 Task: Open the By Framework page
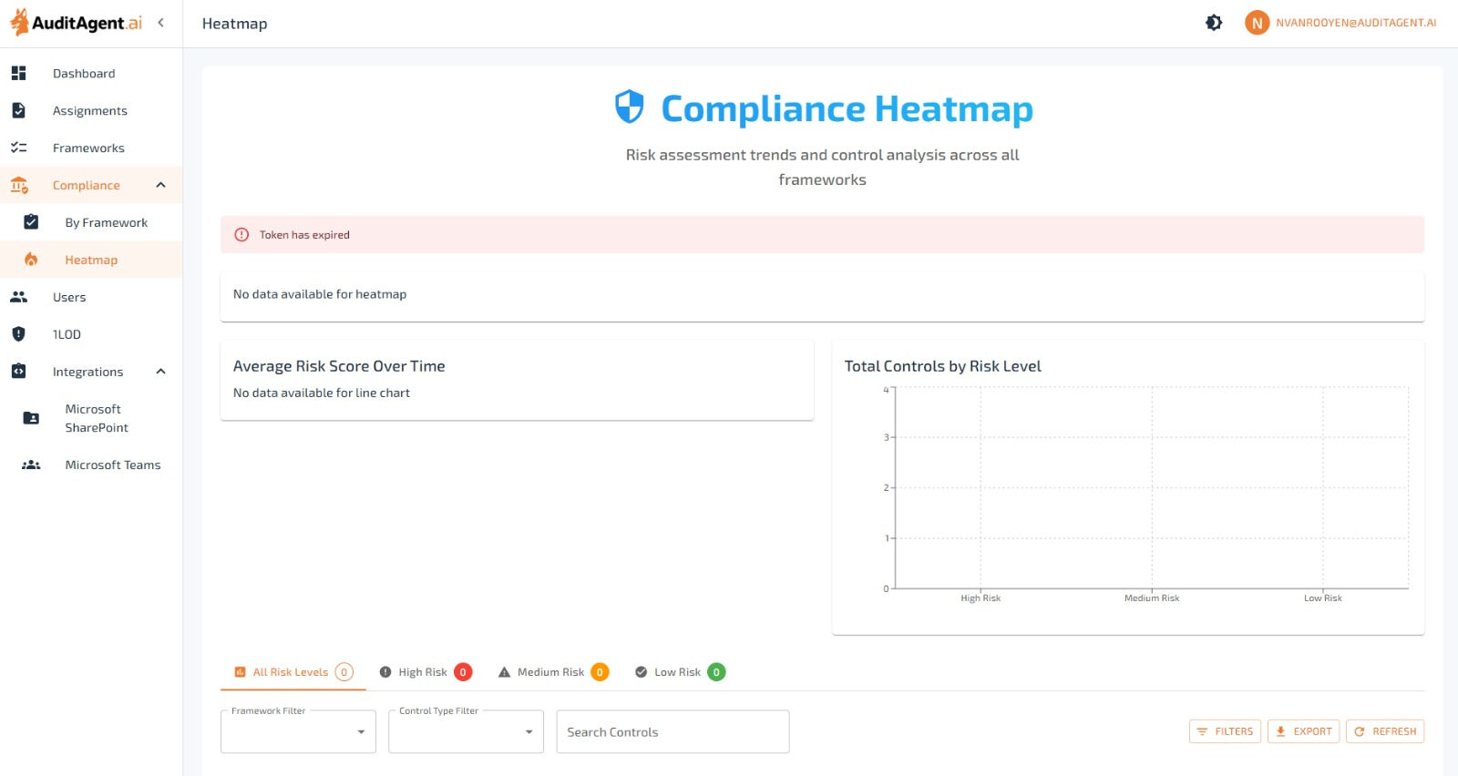[x=106, y=222]
